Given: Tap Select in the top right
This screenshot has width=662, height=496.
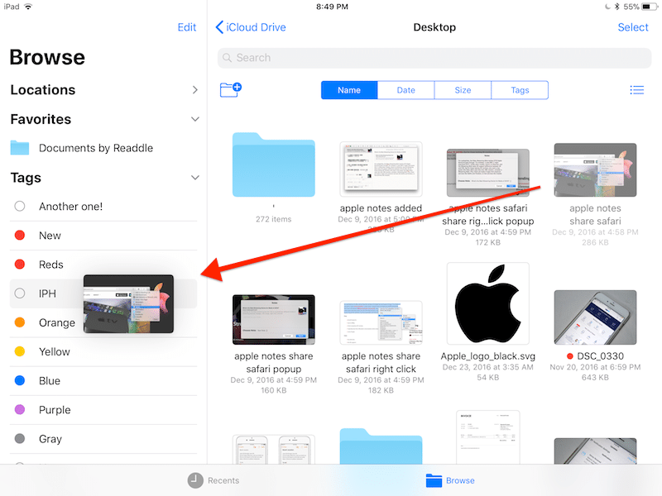Looking at the screenshot, I should tap(632, 27).
